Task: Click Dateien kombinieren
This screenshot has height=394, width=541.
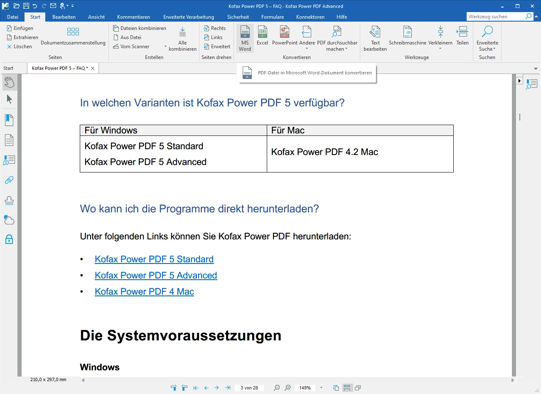Action: (x=140, y=28)
